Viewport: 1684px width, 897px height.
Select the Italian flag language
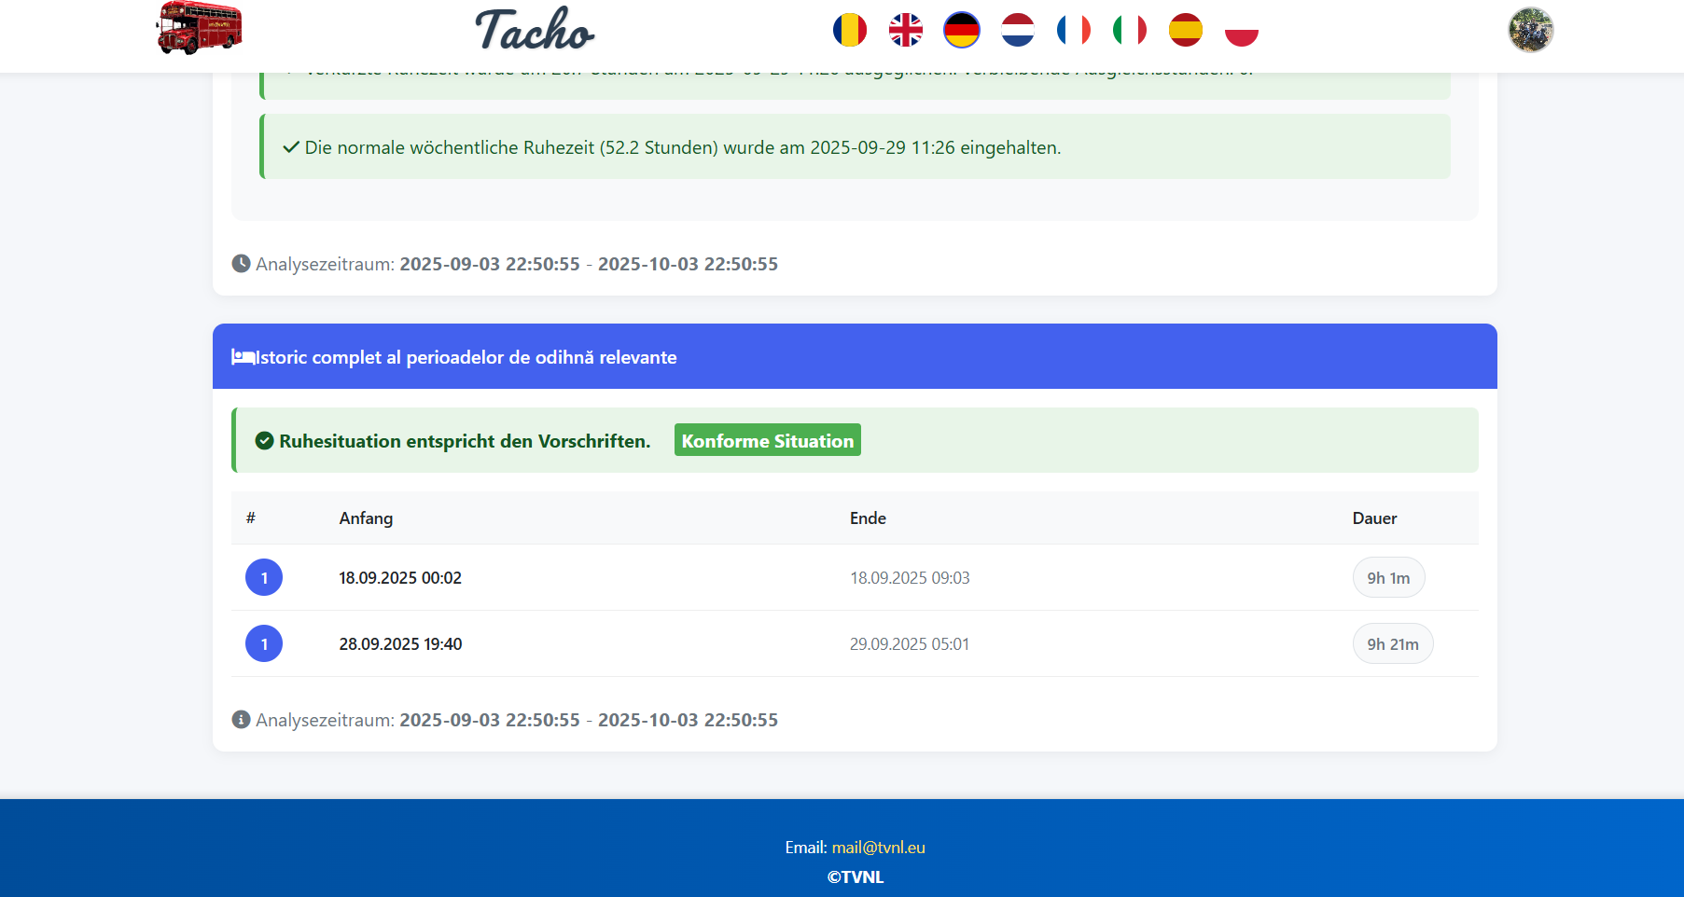coord(1129,30)
